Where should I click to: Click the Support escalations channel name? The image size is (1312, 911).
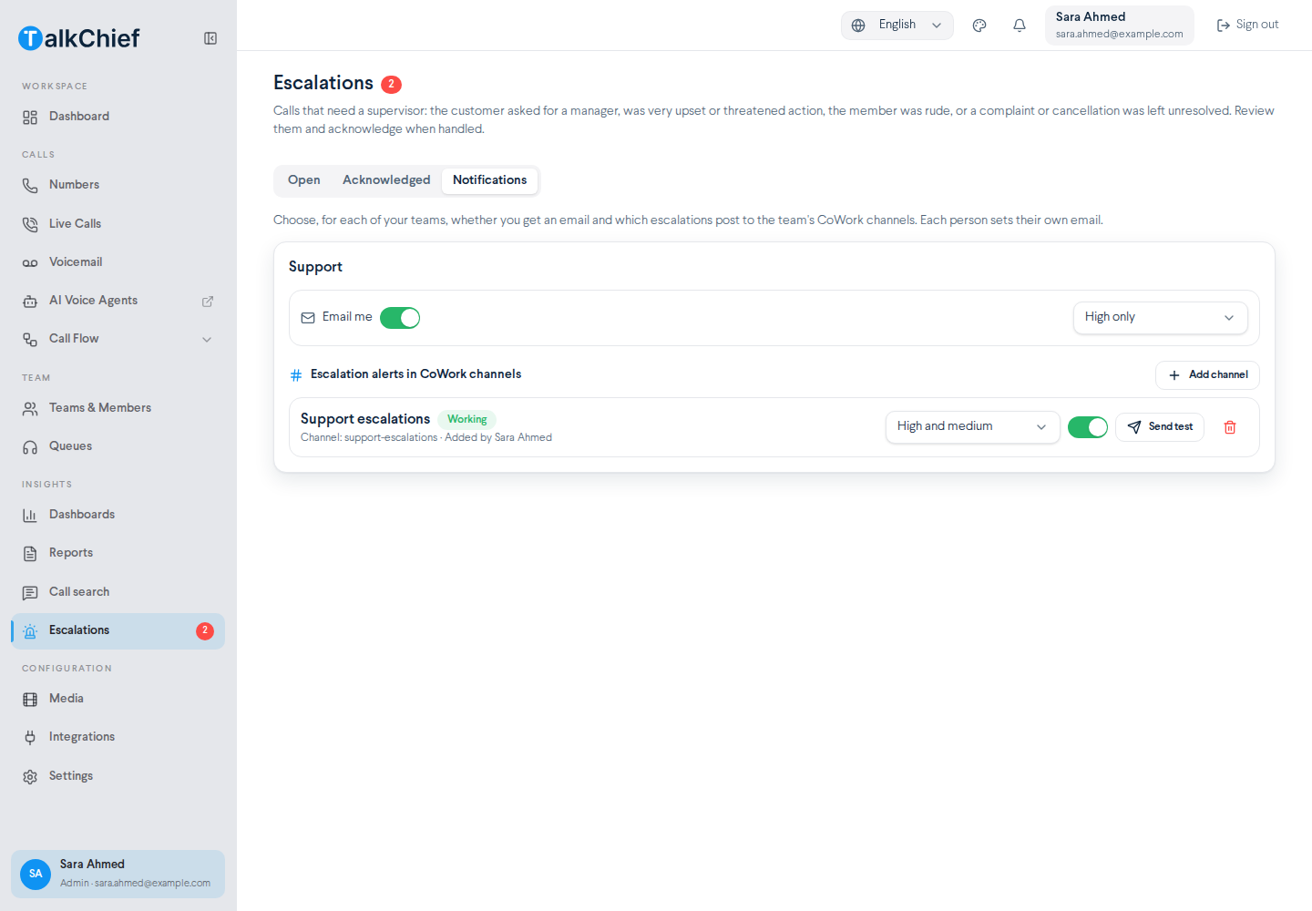365,419
